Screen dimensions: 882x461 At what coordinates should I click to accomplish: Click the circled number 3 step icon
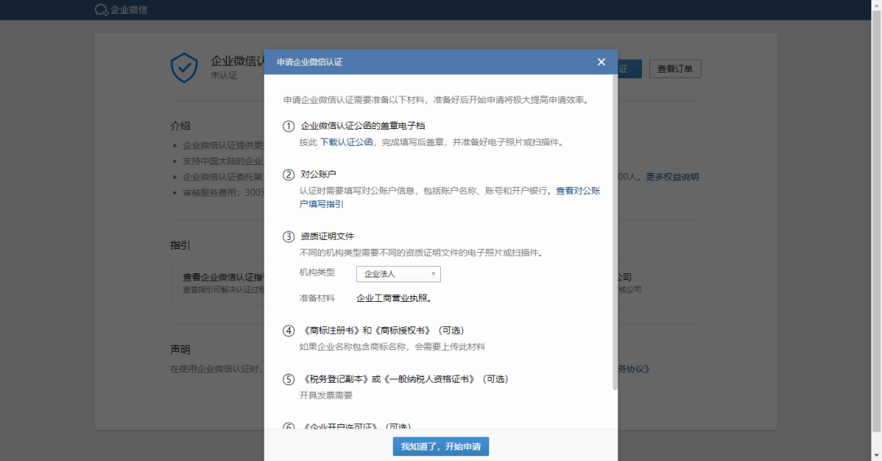click(x=288, y=236)
